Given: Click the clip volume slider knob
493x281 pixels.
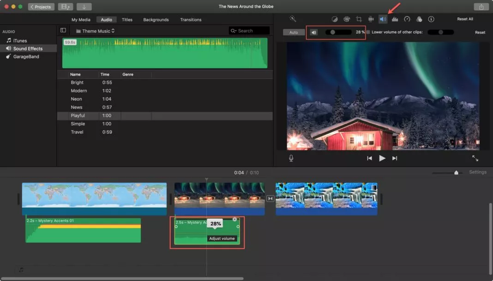Looking at the screenshot, I should (x=332, y=32).
